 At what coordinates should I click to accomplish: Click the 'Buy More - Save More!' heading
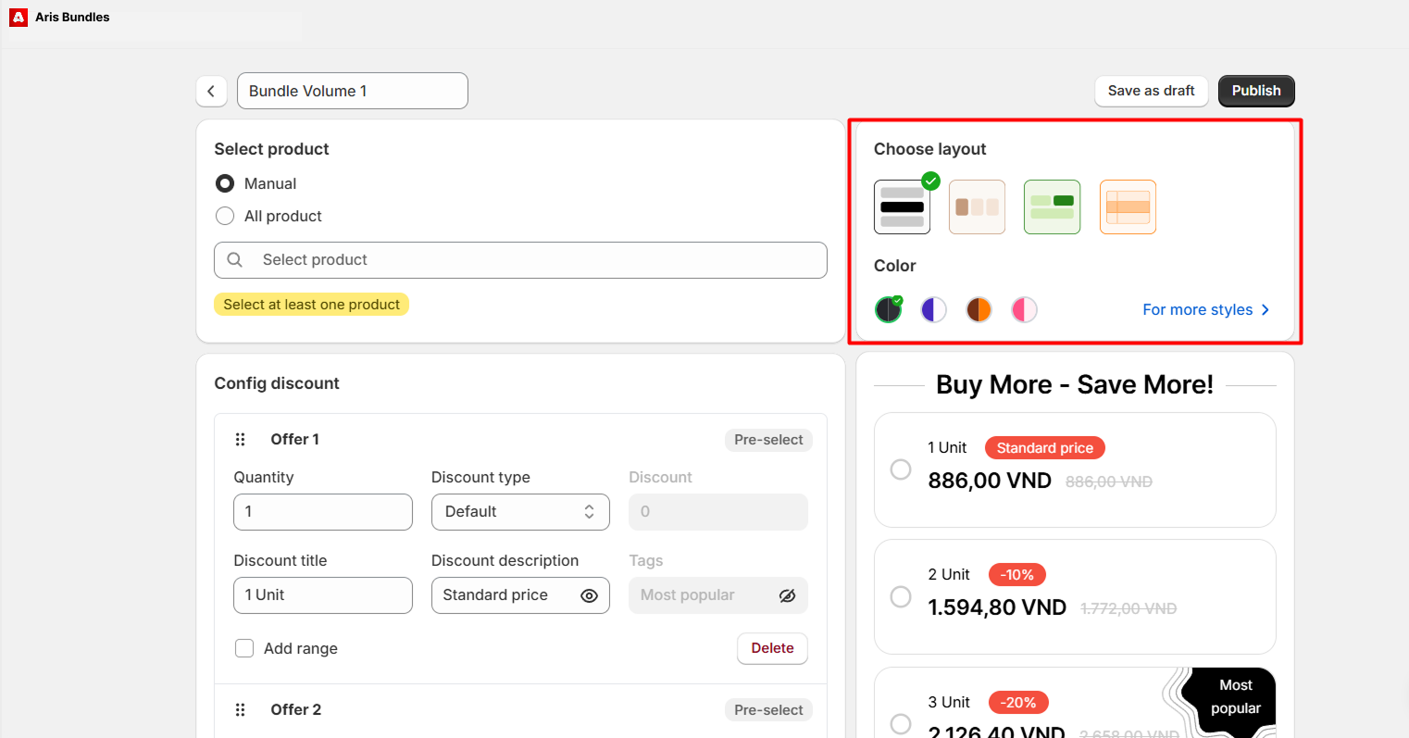click(1075, 384)
